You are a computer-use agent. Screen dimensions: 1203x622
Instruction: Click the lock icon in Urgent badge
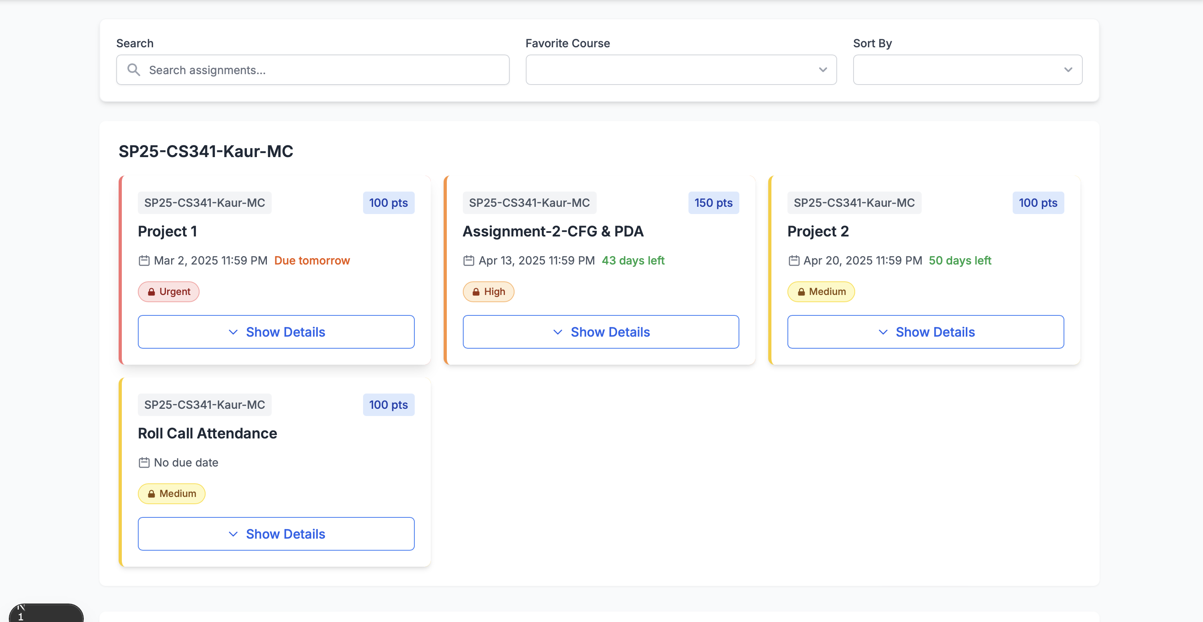151,292
